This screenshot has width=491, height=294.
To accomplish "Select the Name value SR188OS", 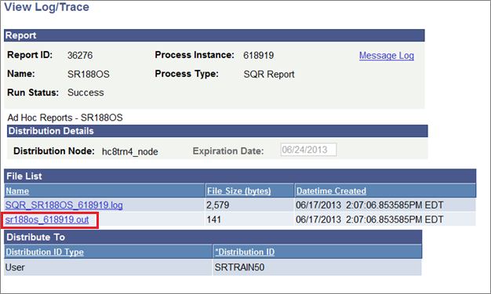I will click(89, 74).
